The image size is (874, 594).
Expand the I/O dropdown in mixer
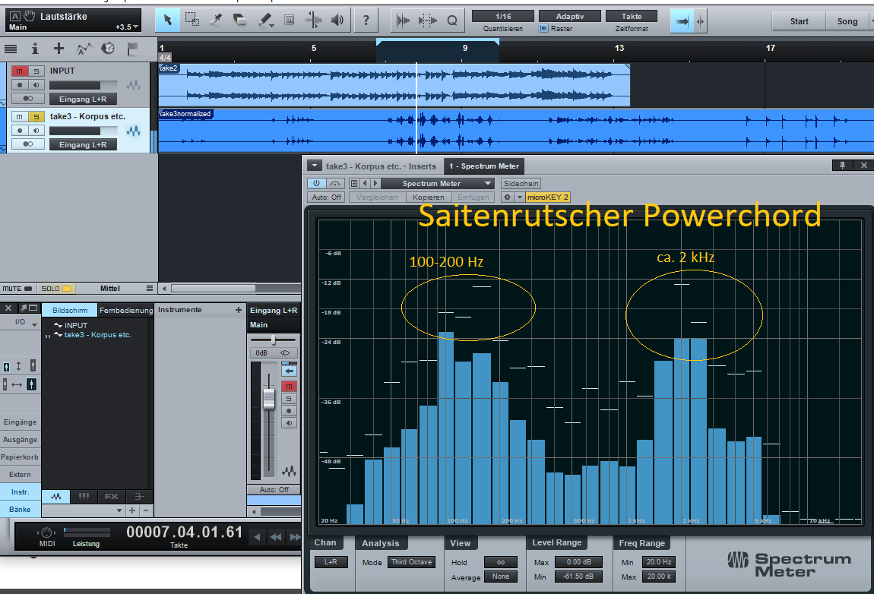[x=34, y=324]
